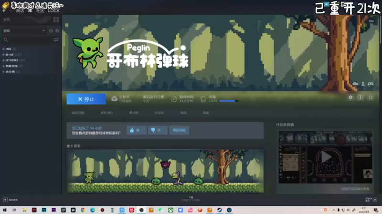This screenshot has width=382, height=214.
Task: Switch to grid collections view icon
Action: tap(56, 19)
